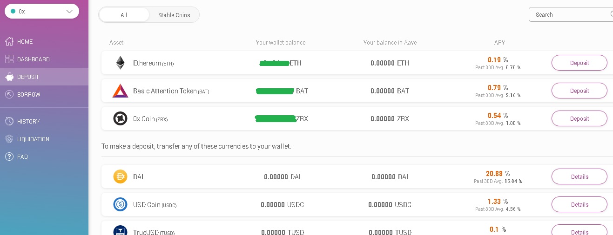Image resolution: width=613 pixels, height=235 pixels.
Task: Click the 20.88 % APY for DAI
Action: coord(498,173)
